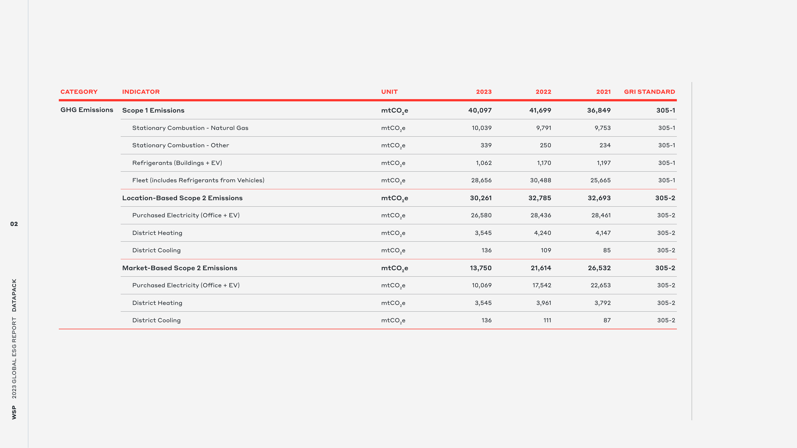Click the Scope 1 2021 value 36,849

[x=599, y=110]
